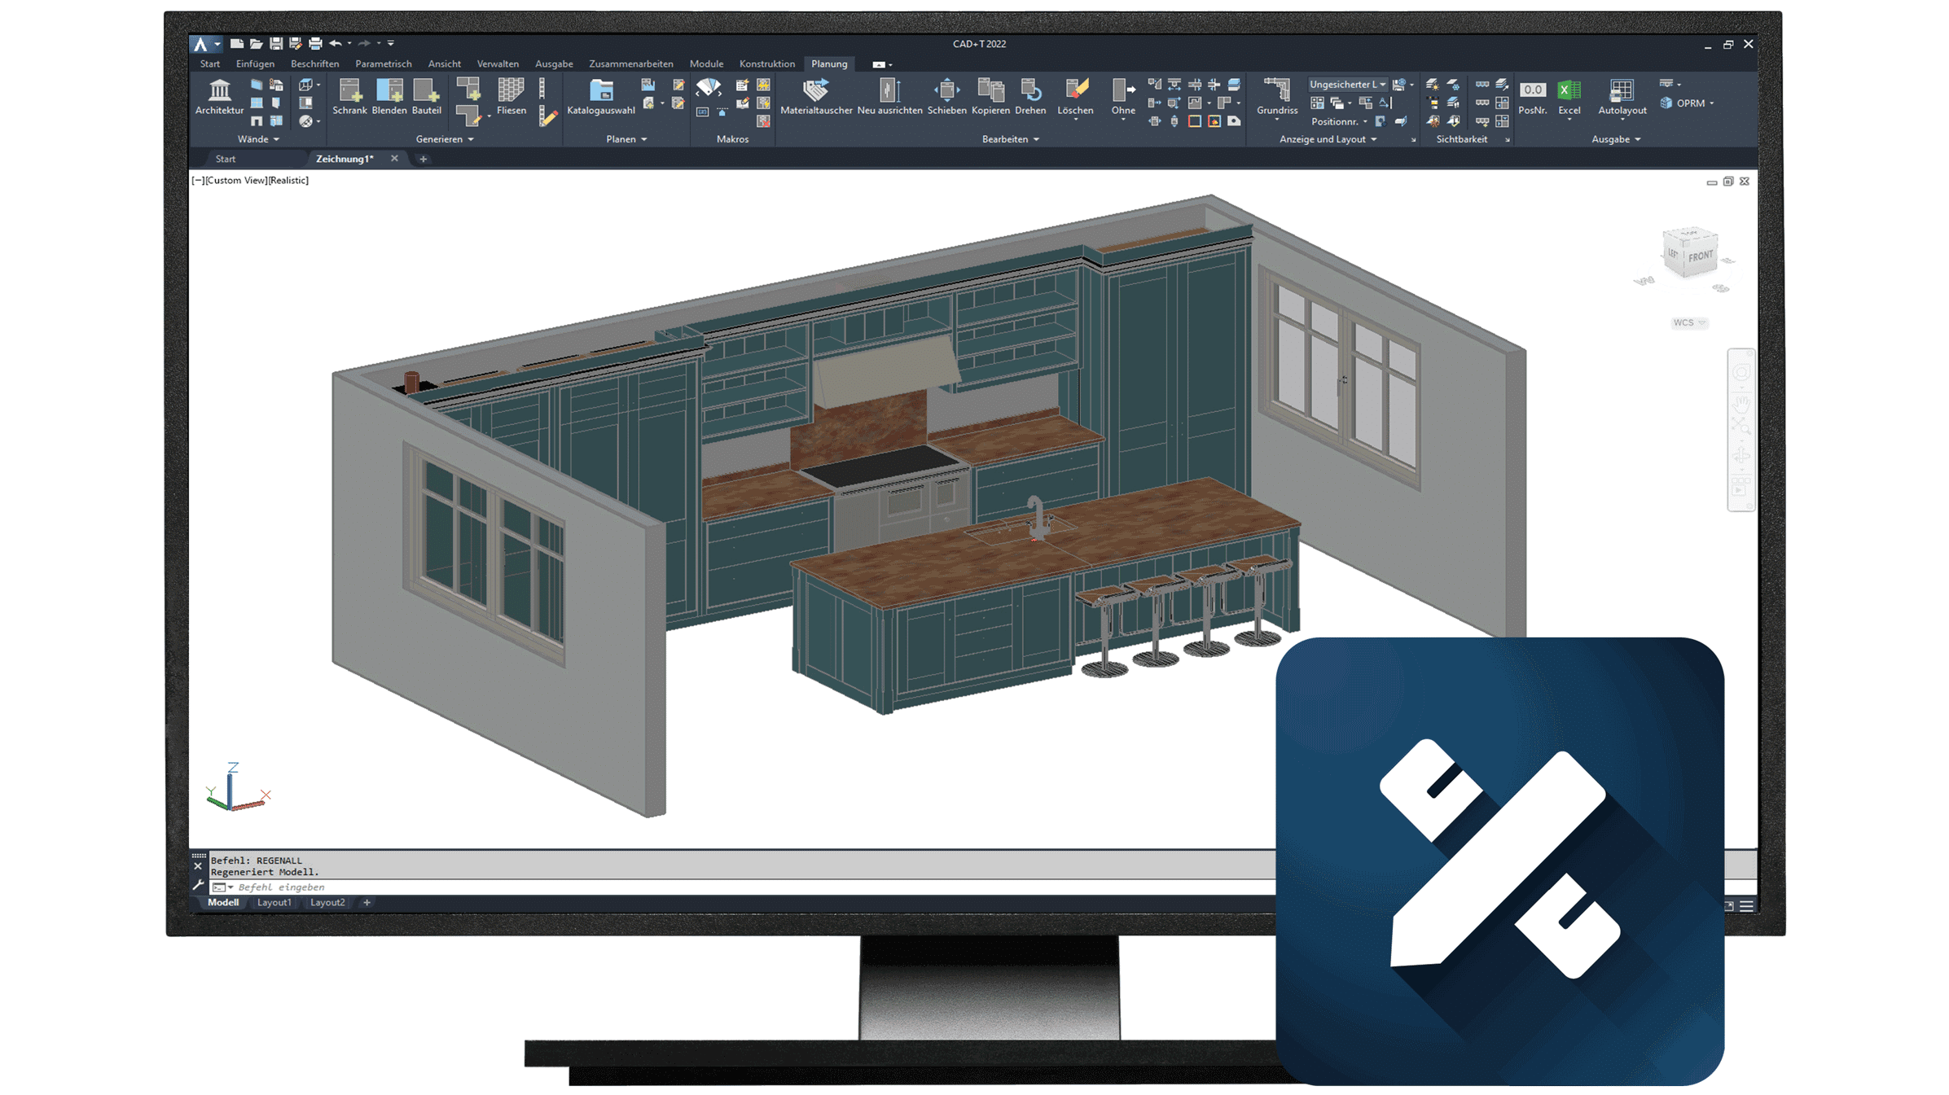Click the Autolayout icon

pos(1622,91)
